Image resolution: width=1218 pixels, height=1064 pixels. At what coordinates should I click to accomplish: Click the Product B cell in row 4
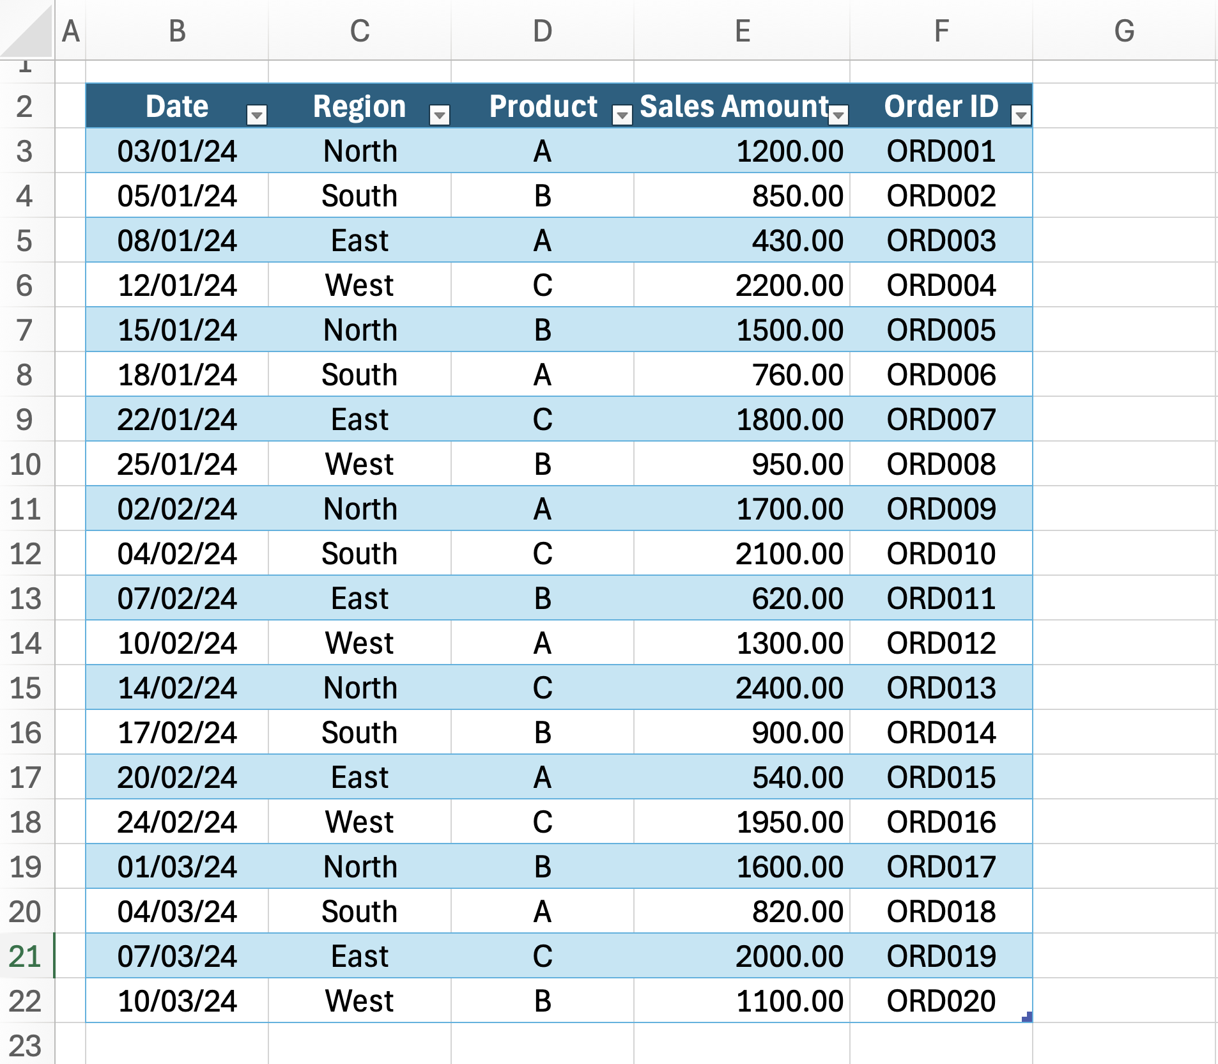point(543,196)
